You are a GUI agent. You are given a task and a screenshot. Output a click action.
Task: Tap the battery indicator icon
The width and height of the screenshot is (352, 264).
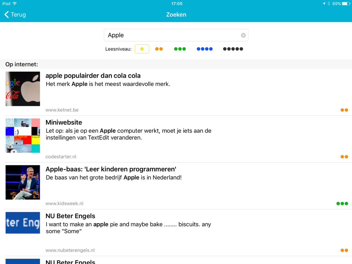346,3
